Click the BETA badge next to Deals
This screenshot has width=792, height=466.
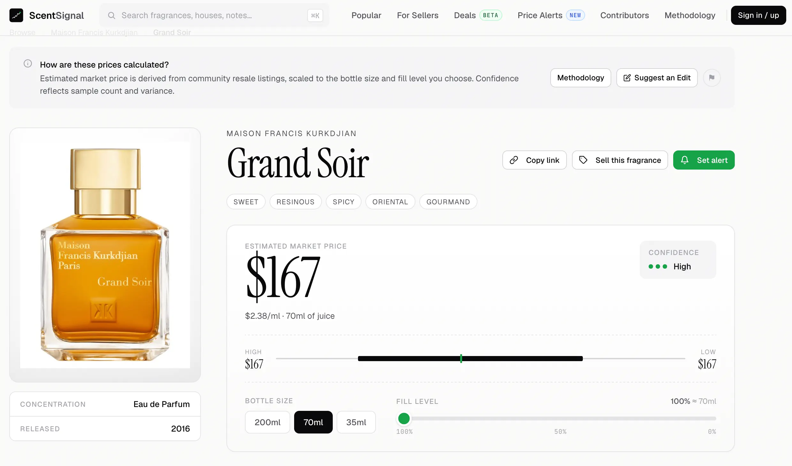[x=491, y=15]
